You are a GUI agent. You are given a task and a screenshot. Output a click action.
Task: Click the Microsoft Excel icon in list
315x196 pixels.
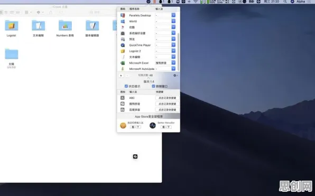[x=123, y=63]
